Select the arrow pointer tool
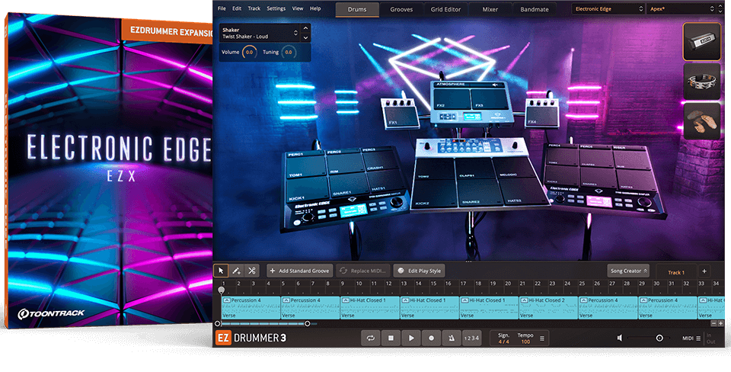Screen dimensions: 731x372 222,271
